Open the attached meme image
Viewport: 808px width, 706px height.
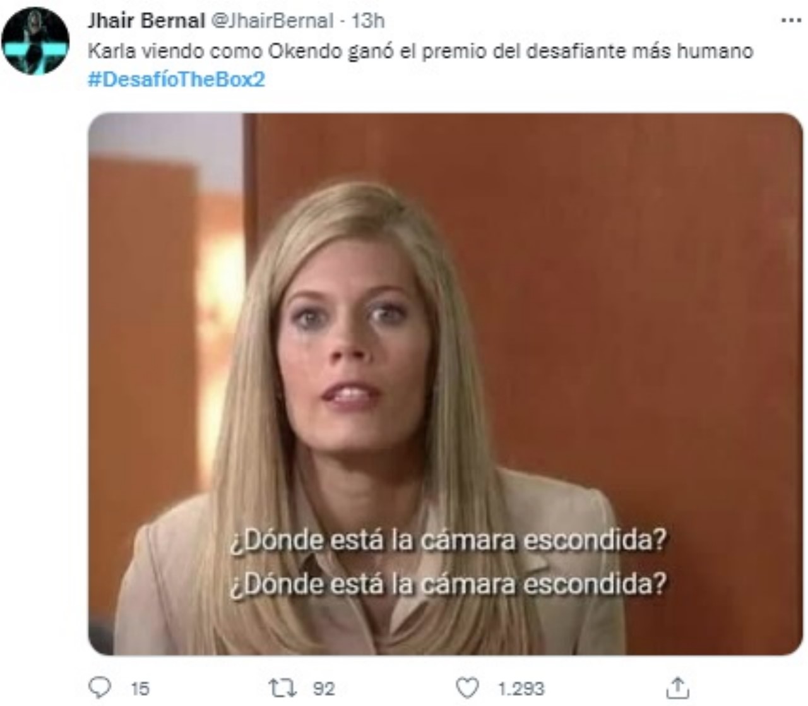(x=445, y=384)
